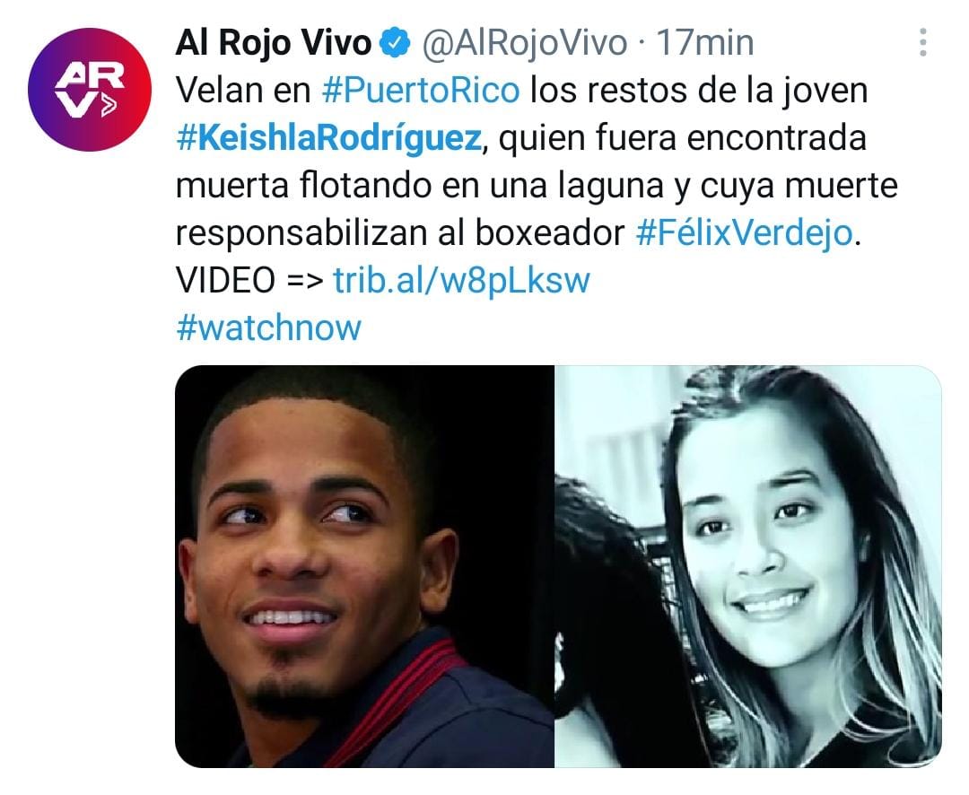Open the #PuertoRico hashtag
The width and height of the screenshot is (969, 795).
tap(421, 91)
